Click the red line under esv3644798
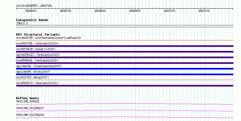 125,40
